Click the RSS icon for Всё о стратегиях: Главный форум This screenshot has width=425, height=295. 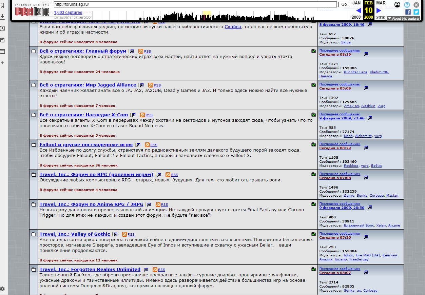(x=141, y=51)
